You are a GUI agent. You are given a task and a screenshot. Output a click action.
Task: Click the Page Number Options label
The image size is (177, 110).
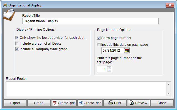pyautogui.click(x=114, y=30)
